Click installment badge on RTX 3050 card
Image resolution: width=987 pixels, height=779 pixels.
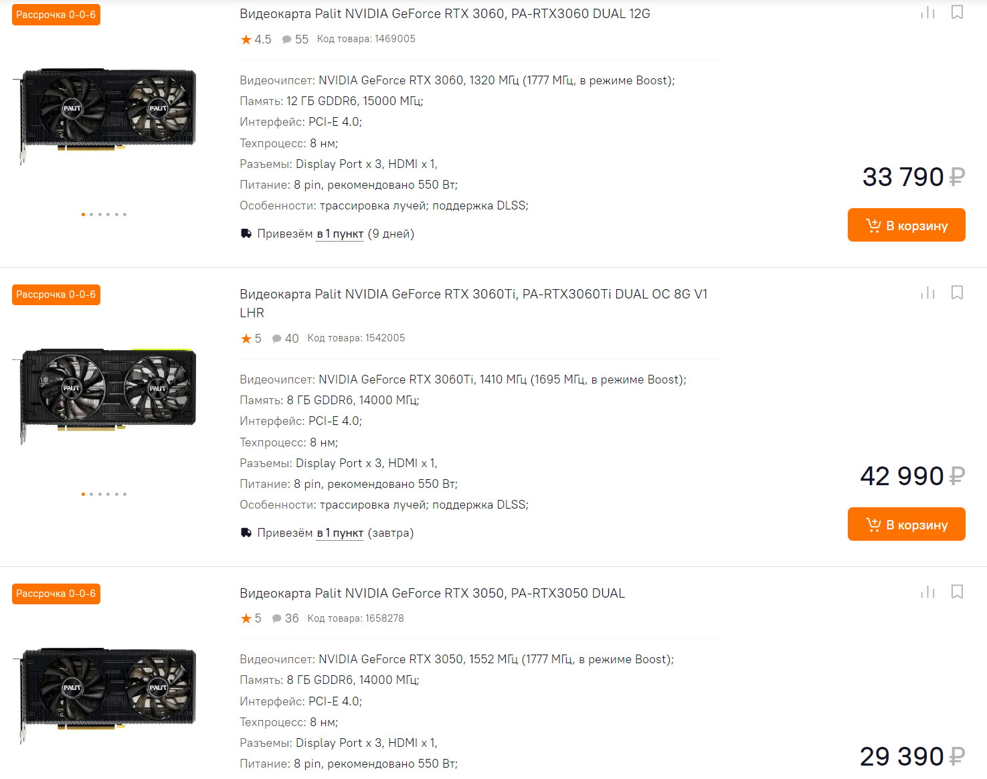click(56, 594)
